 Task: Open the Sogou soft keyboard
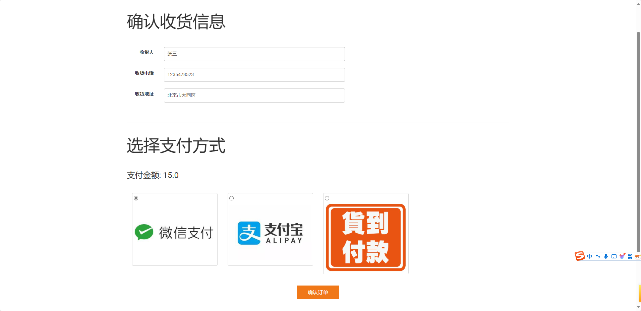[614, 256]
